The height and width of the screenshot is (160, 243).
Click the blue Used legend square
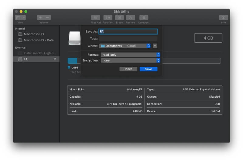pos(69,67)
